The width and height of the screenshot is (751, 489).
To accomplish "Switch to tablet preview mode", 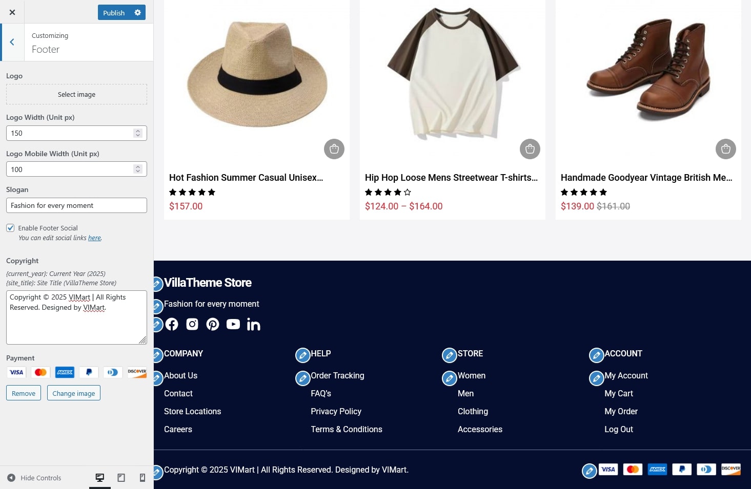I will 121,478.
